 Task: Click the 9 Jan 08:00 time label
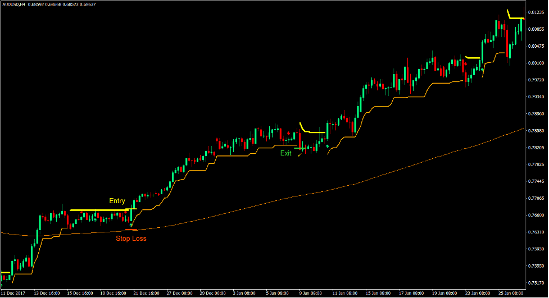tap(311, 294)
